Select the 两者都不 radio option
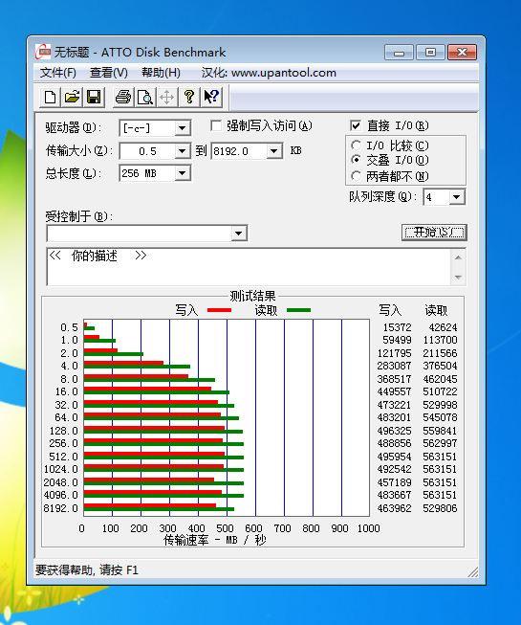Viewport: 521px width, 625px height. 356,176
